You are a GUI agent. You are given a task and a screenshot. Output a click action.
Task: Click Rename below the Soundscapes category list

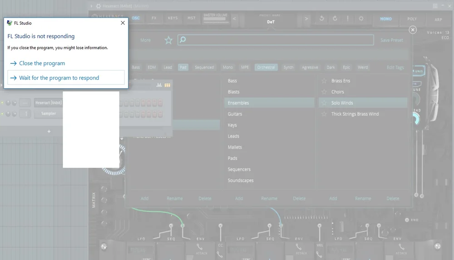coord(269,199)
